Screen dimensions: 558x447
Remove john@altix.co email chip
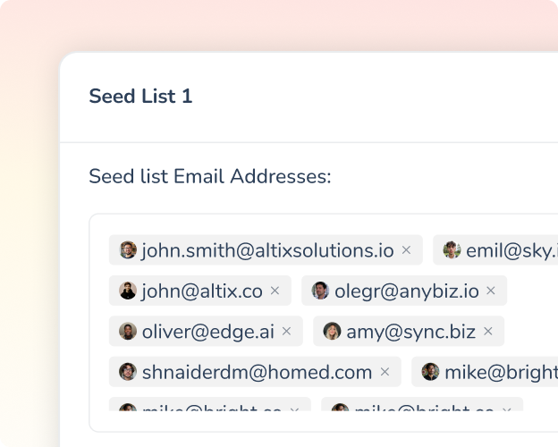(x=275, y=291)
